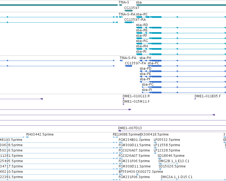Click the DME1-007D13 feature label
Image resolution: width=226 pixels, height=181 pixels.
coord(130,128)
